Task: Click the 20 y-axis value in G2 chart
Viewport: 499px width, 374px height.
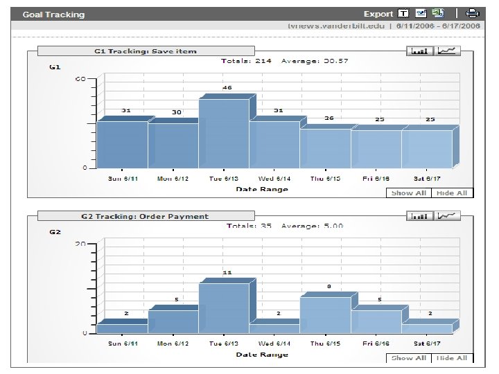Action: pos(80,244)
